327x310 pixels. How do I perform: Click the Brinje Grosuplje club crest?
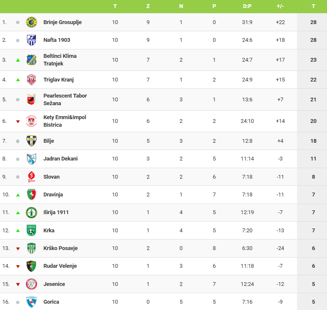click(31, 22)
